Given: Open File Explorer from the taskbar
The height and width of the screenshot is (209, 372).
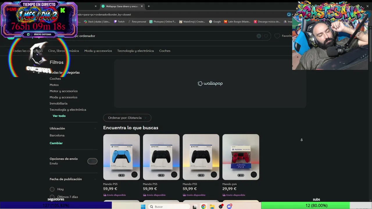Looking at the screenshot, I should (212, 207).
